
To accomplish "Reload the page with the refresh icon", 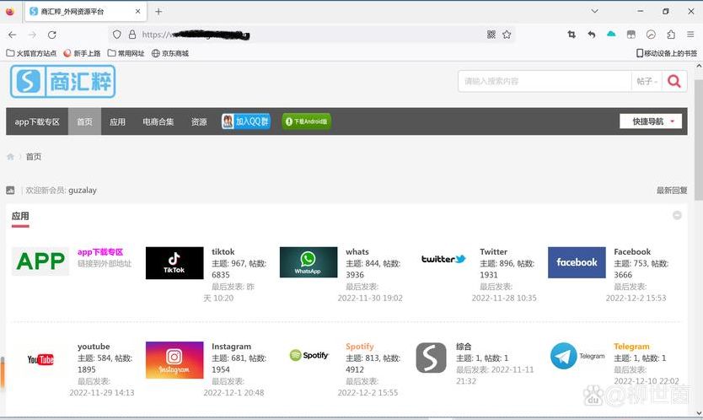I will (x=52, y=35).
